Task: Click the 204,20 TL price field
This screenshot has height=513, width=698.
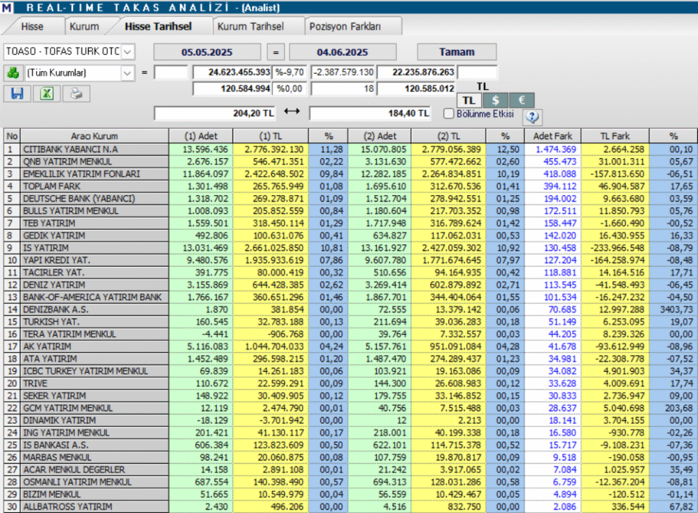Action: (x=215, y=113)
